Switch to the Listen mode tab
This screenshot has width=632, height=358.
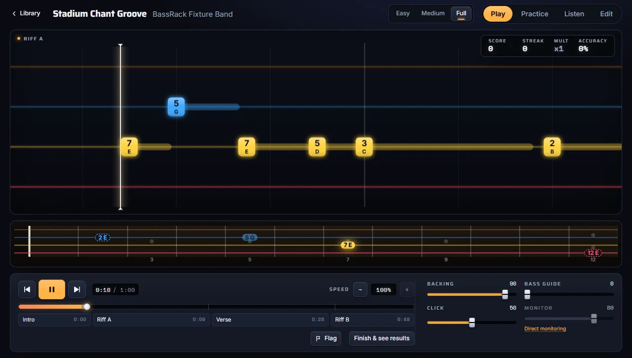point(574,14)
